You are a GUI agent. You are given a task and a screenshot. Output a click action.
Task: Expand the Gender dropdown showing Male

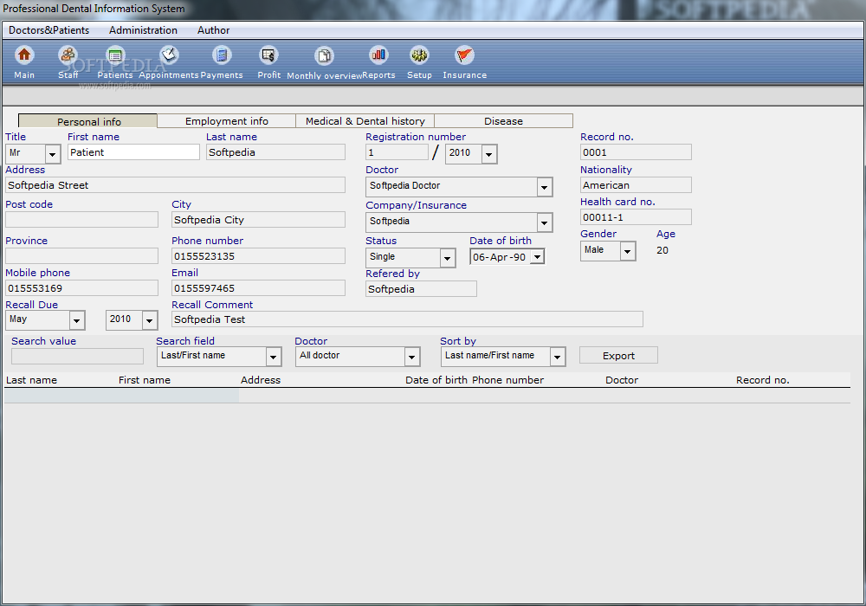click(627, 252)
